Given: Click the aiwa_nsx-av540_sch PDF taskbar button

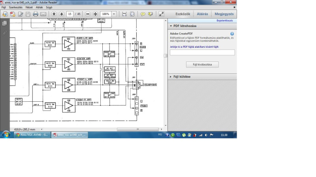Looking at the screenshot, I should [x=70, y=135].
